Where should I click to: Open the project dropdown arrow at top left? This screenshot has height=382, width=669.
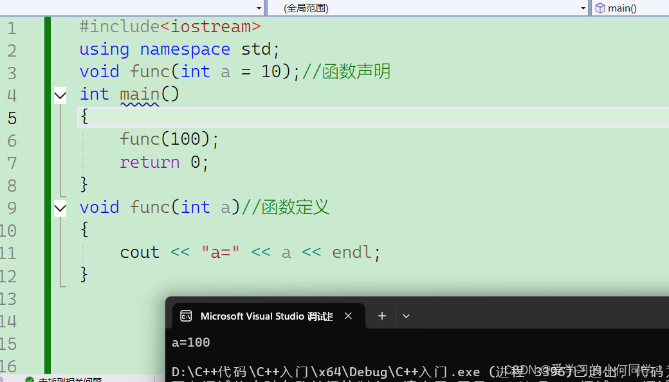coord(259,8)
